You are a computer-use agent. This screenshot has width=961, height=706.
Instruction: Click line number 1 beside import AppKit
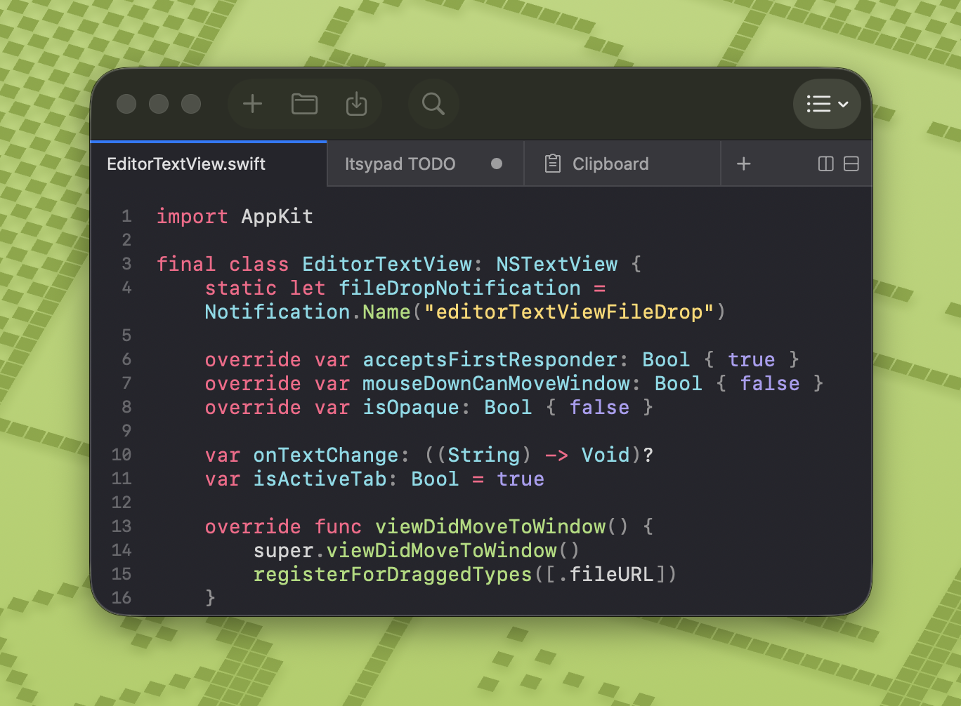pos(126,216)
